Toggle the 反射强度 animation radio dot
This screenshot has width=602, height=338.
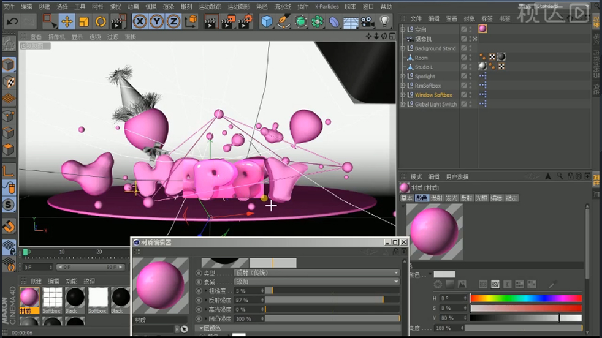pyautogui.click(x=199, y=301)
